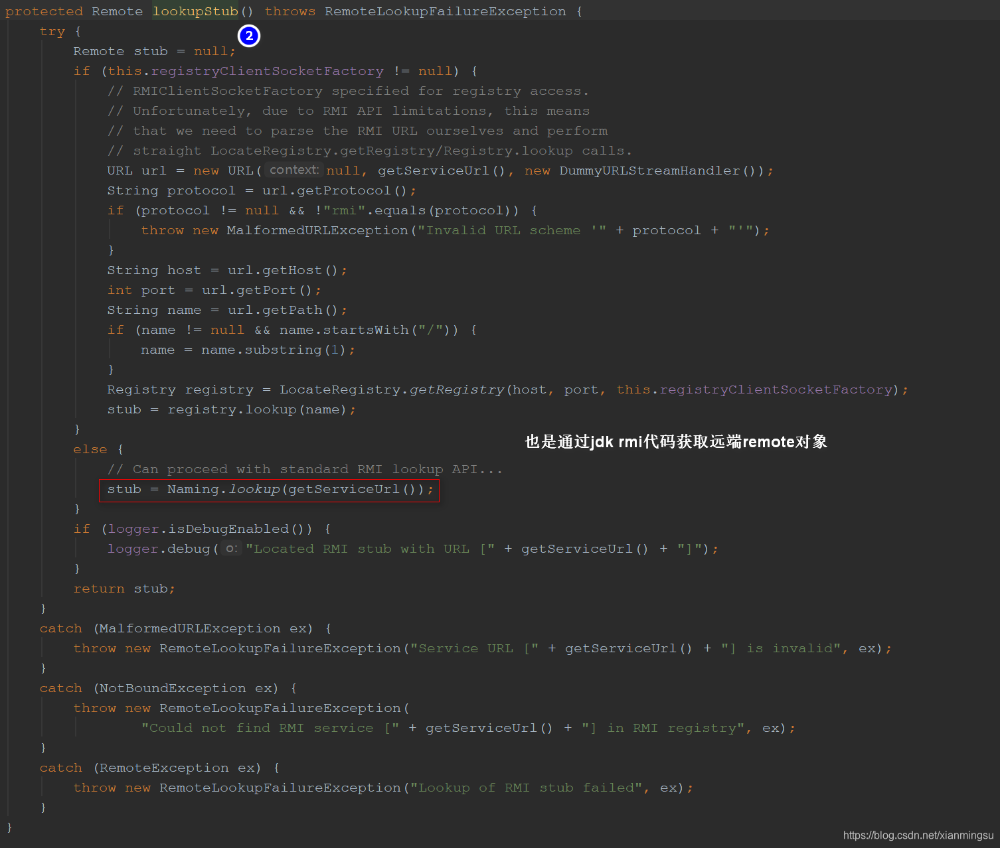This screenshot has width=1000, height=848.
Task: Click the "] is invalid" string literal
Action: [781, 648]
